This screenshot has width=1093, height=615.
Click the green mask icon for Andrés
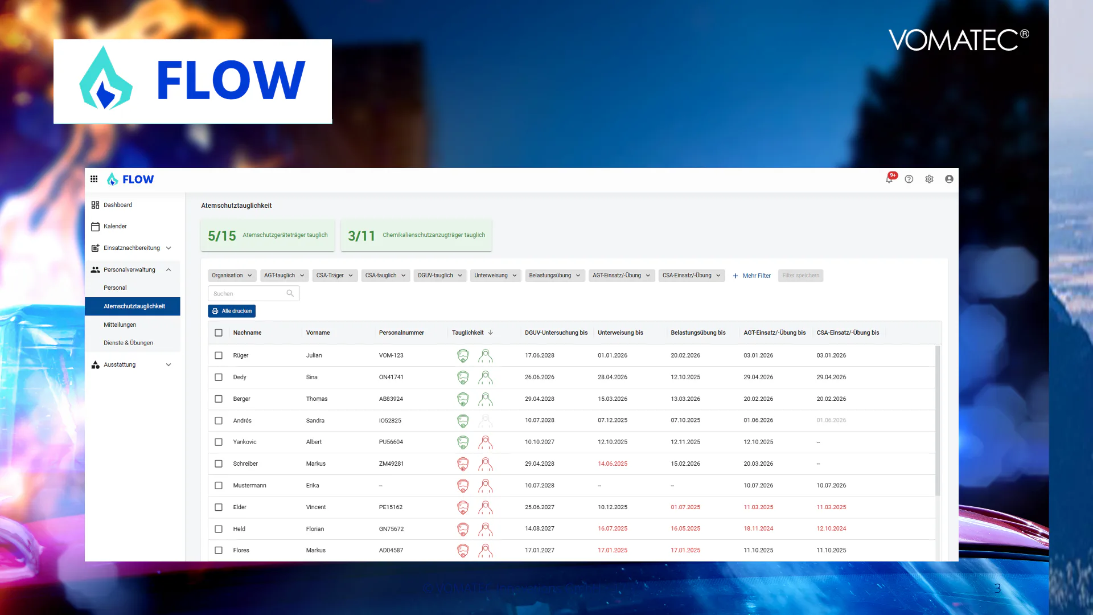463,421
